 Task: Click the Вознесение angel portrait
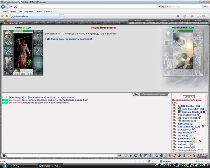[183, 51]
